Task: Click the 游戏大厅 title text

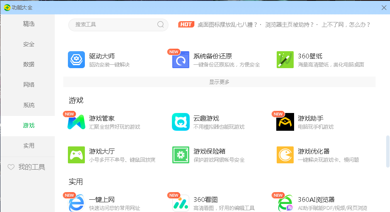Action: click(102, 151)
